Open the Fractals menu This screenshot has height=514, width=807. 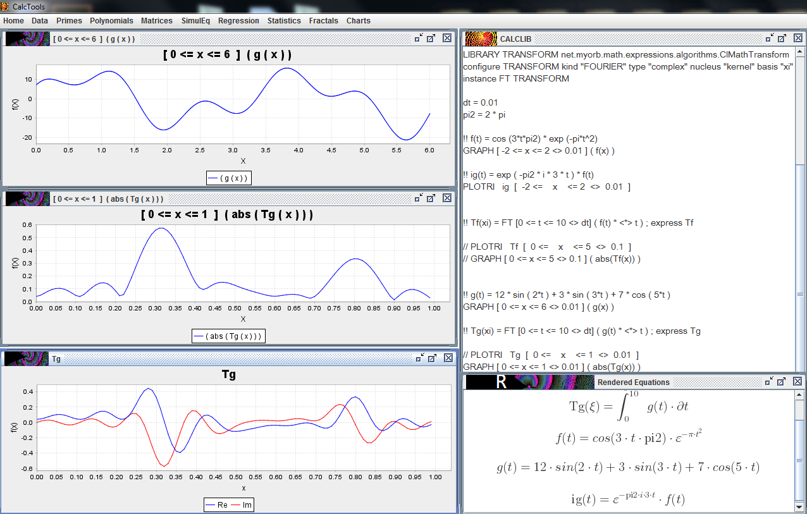pos(323,21)
